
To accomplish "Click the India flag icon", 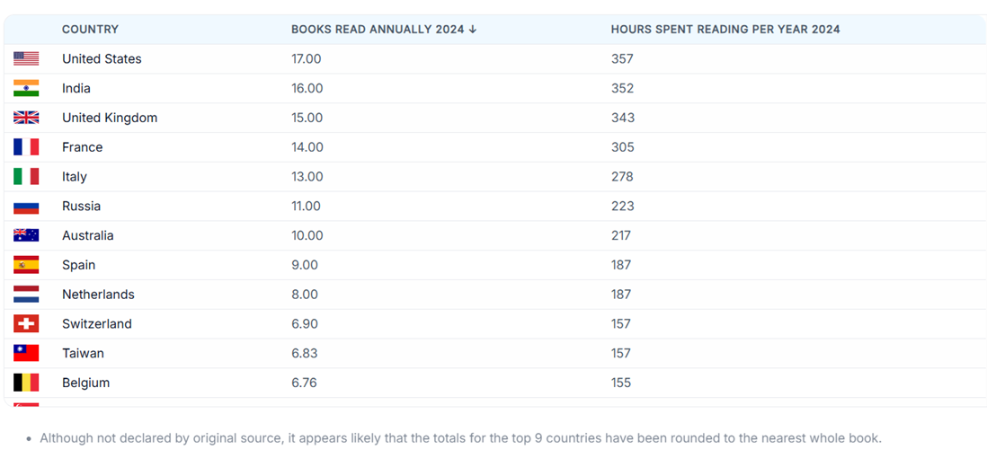I will 26,88.
